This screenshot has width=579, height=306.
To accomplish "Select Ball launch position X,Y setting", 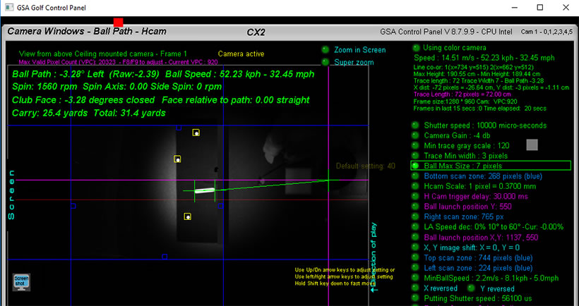I will click(x=416, y=237).
